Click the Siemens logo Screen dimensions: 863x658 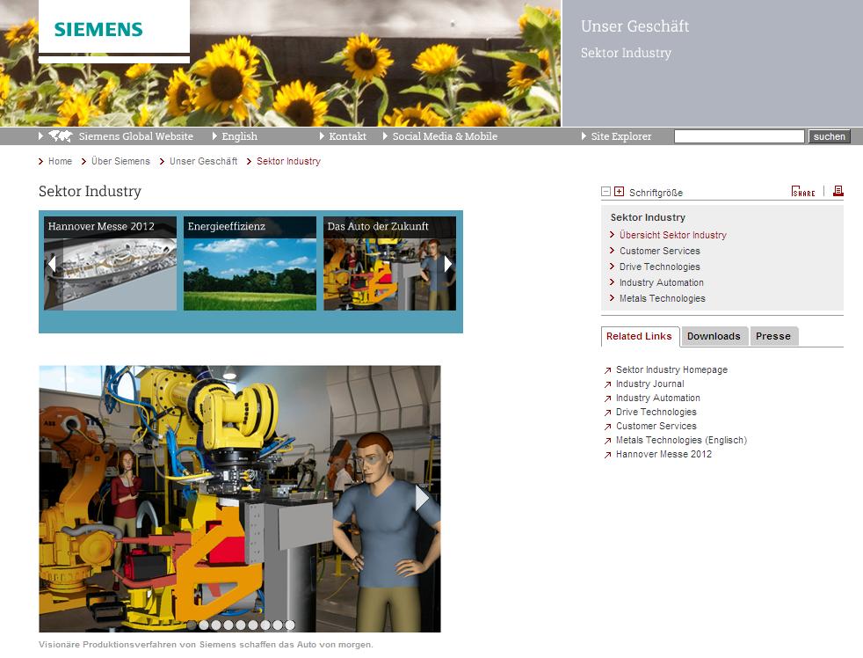point(98,29)
